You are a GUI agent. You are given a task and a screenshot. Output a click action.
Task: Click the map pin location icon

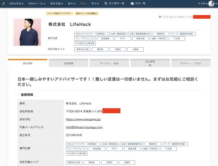point(160,17)
